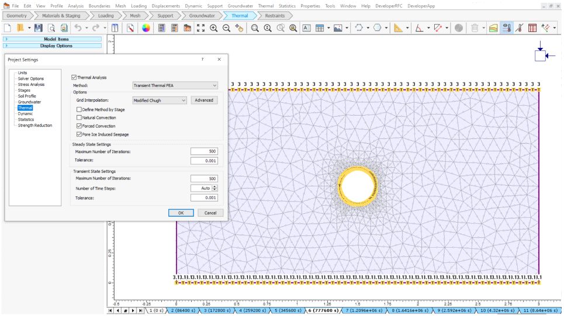Uncheck the Thermal Analysis checkbox
Screen dimensions: 564x316
(74, 77)
